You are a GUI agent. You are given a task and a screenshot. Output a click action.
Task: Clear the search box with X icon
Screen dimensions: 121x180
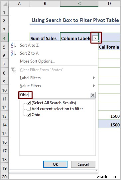tap(93, 95)
